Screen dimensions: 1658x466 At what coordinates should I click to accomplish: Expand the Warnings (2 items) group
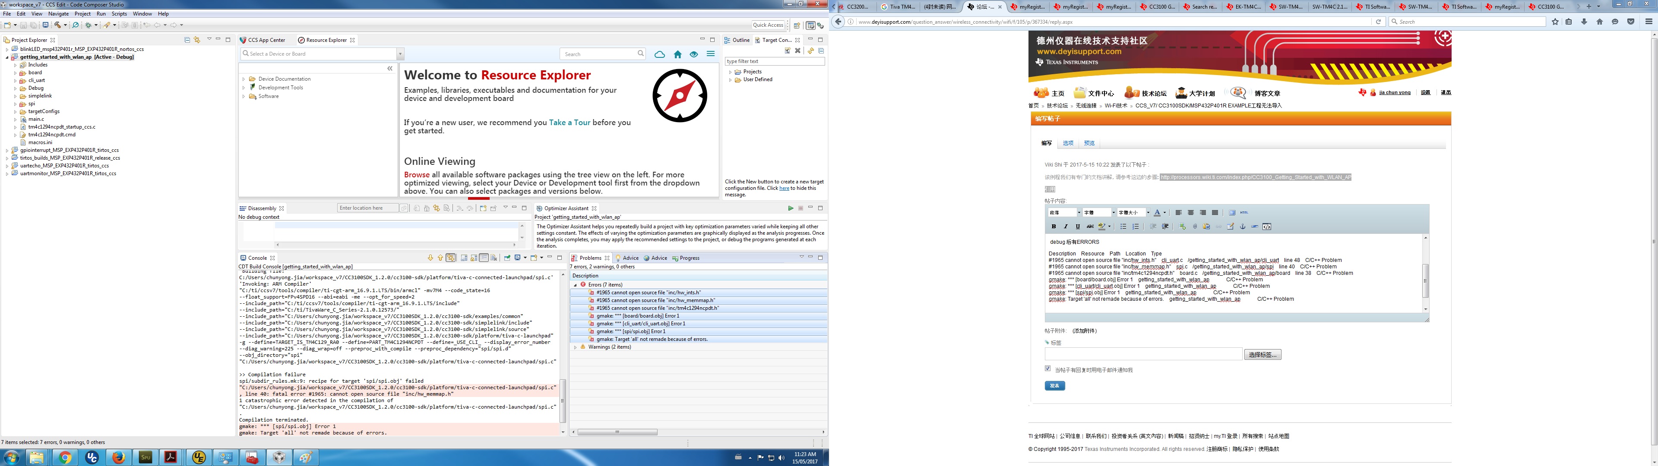pyautogui.click(x=576, y=348)
